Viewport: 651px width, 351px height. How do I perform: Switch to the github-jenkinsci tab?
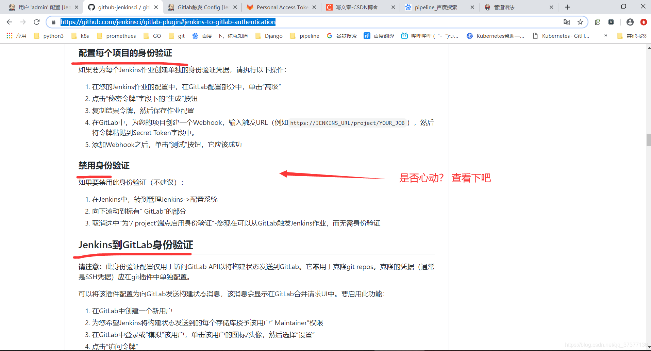(119, 7)
